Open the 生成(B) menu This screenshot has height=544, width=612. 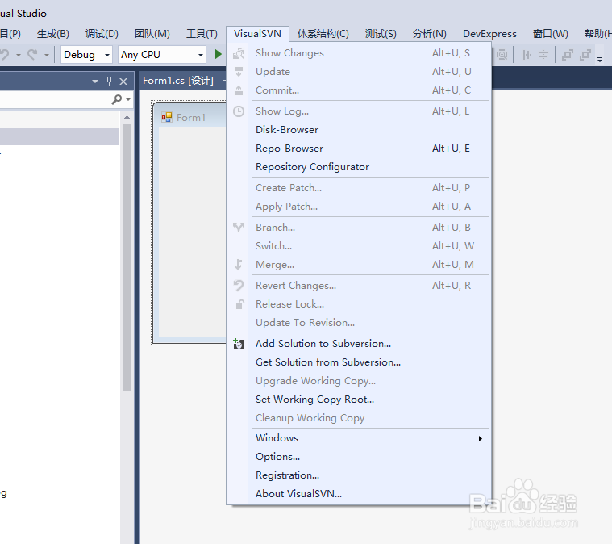[53, 34]
